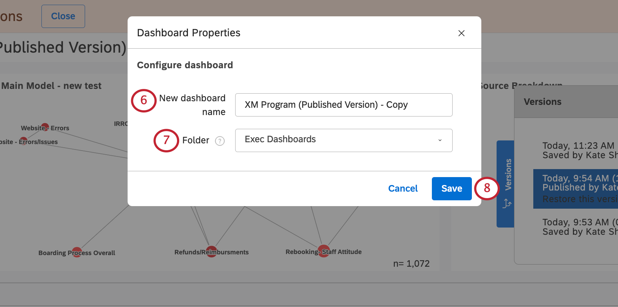Select the Website - Errors node marker
This screenshot has height=307, width=618.
[x=44, y=127]
